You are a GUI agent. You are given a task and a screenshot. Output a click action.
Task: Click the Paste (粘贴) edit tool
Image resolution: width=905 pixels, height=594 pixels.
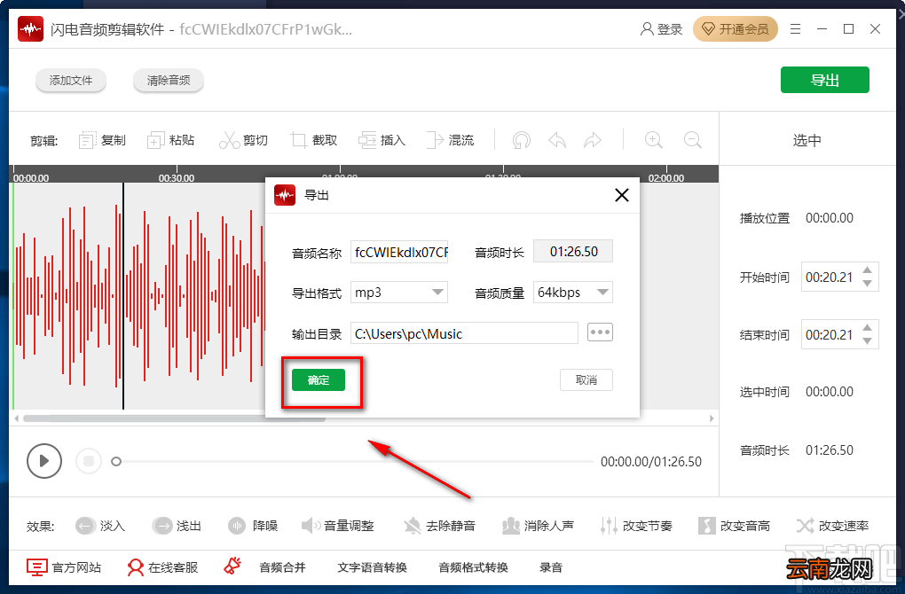171,140
